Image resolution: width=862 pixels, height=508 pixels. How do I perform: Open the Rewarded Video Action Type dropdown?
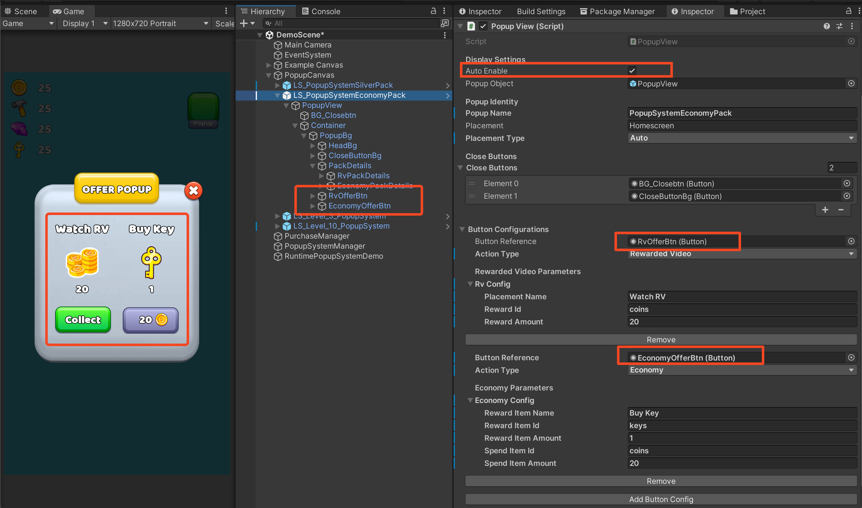(742, 254)
